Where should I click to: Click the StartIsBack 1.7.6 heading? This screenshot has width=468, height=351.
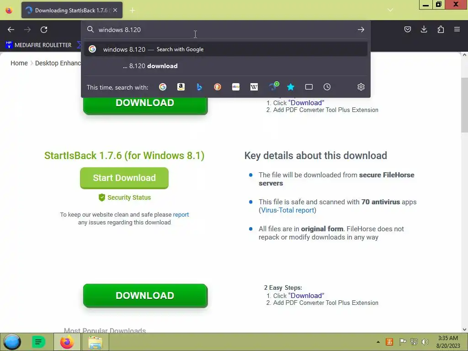coord(124,155)
